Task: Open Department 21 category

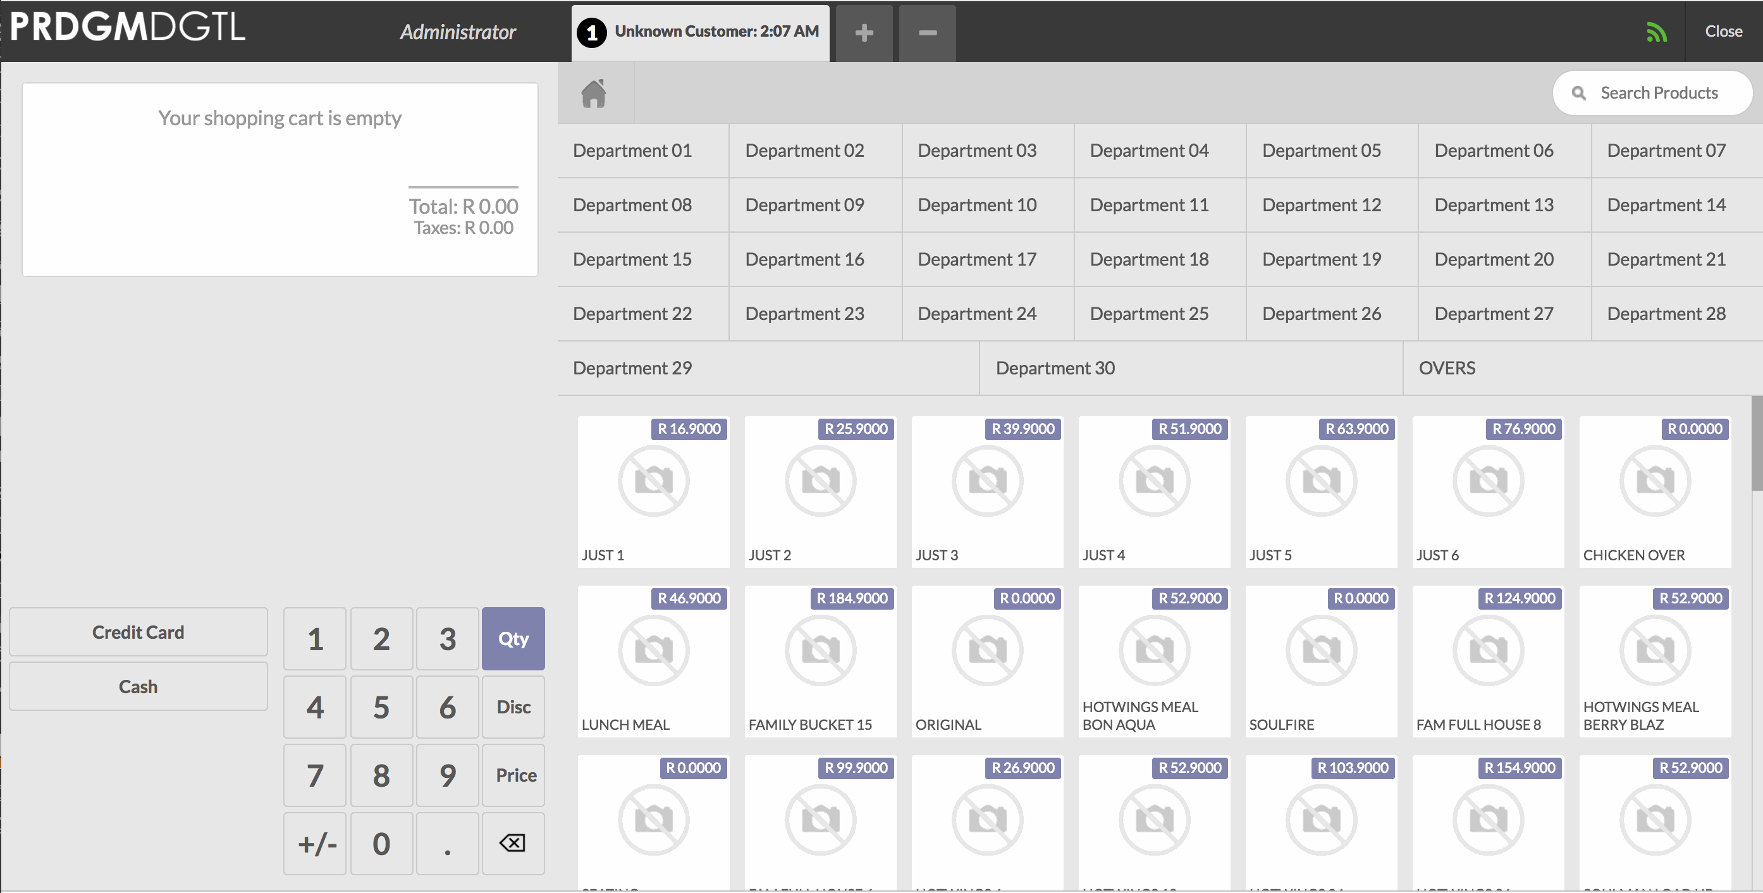Action: pyautogui.click(x=1677, y=259)
